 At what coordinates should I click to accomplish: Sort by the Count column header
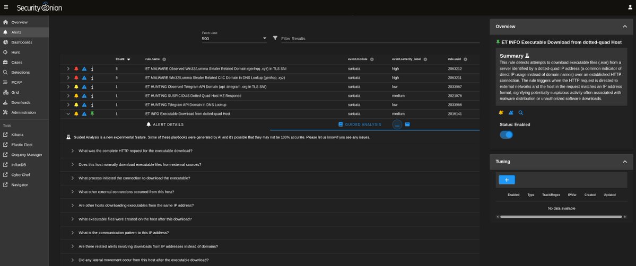click(123, 59)
